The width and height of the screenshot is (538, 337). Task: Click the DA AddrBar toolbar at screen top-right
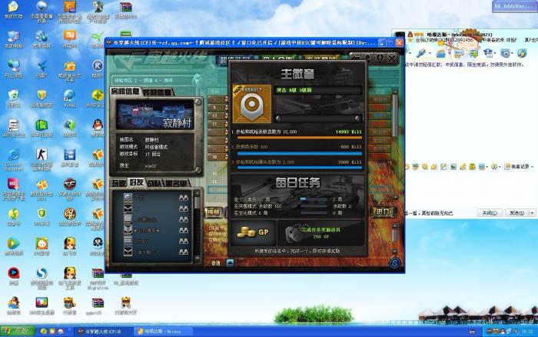513,6
